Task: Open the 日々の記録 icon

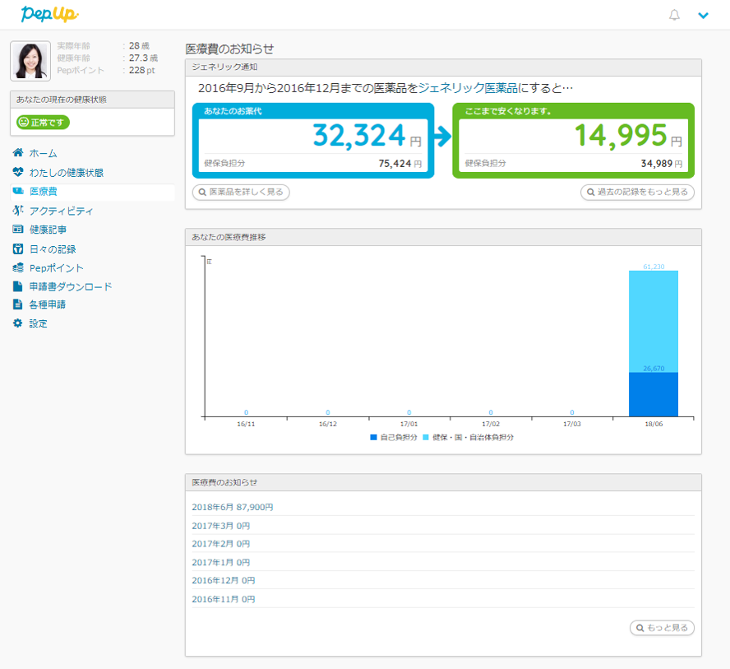Action: pos(18,249)
